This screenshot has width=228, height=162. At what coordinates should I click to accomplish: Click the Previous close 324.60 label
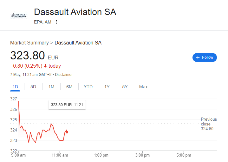tap(209, 124)
